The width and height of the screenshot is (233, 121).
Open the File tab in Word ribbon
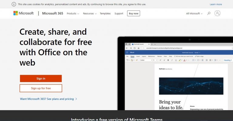[x=127, y=56]
